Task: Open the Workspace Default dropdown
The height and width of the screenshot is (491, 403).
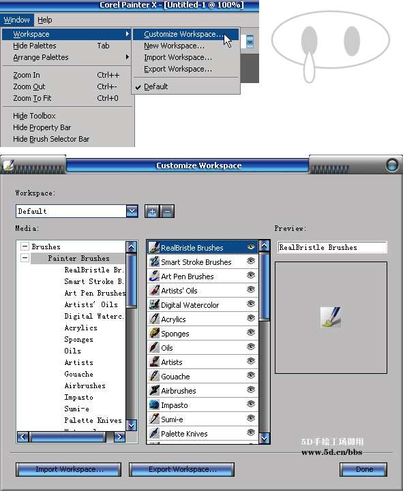Action: coord(132,211)
